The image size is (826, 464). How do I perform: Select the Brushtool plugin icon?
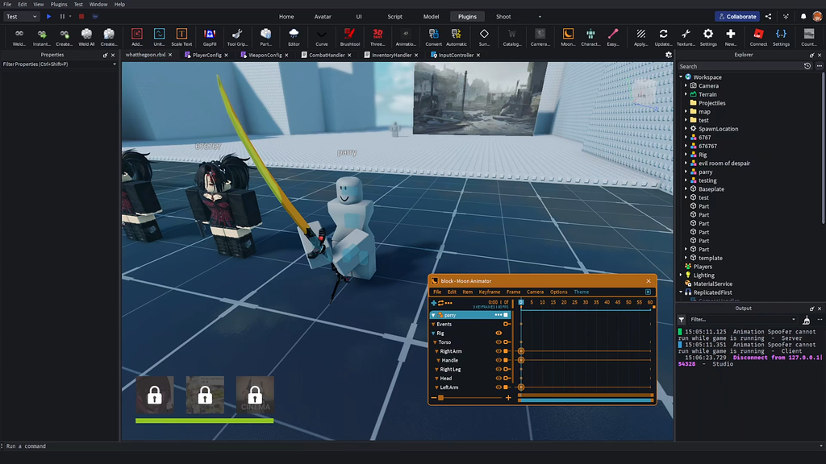pos(349,34)
